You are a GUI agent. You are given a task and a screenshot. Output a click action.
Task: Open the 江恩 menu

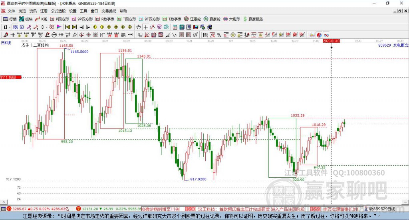coord(44,11)
